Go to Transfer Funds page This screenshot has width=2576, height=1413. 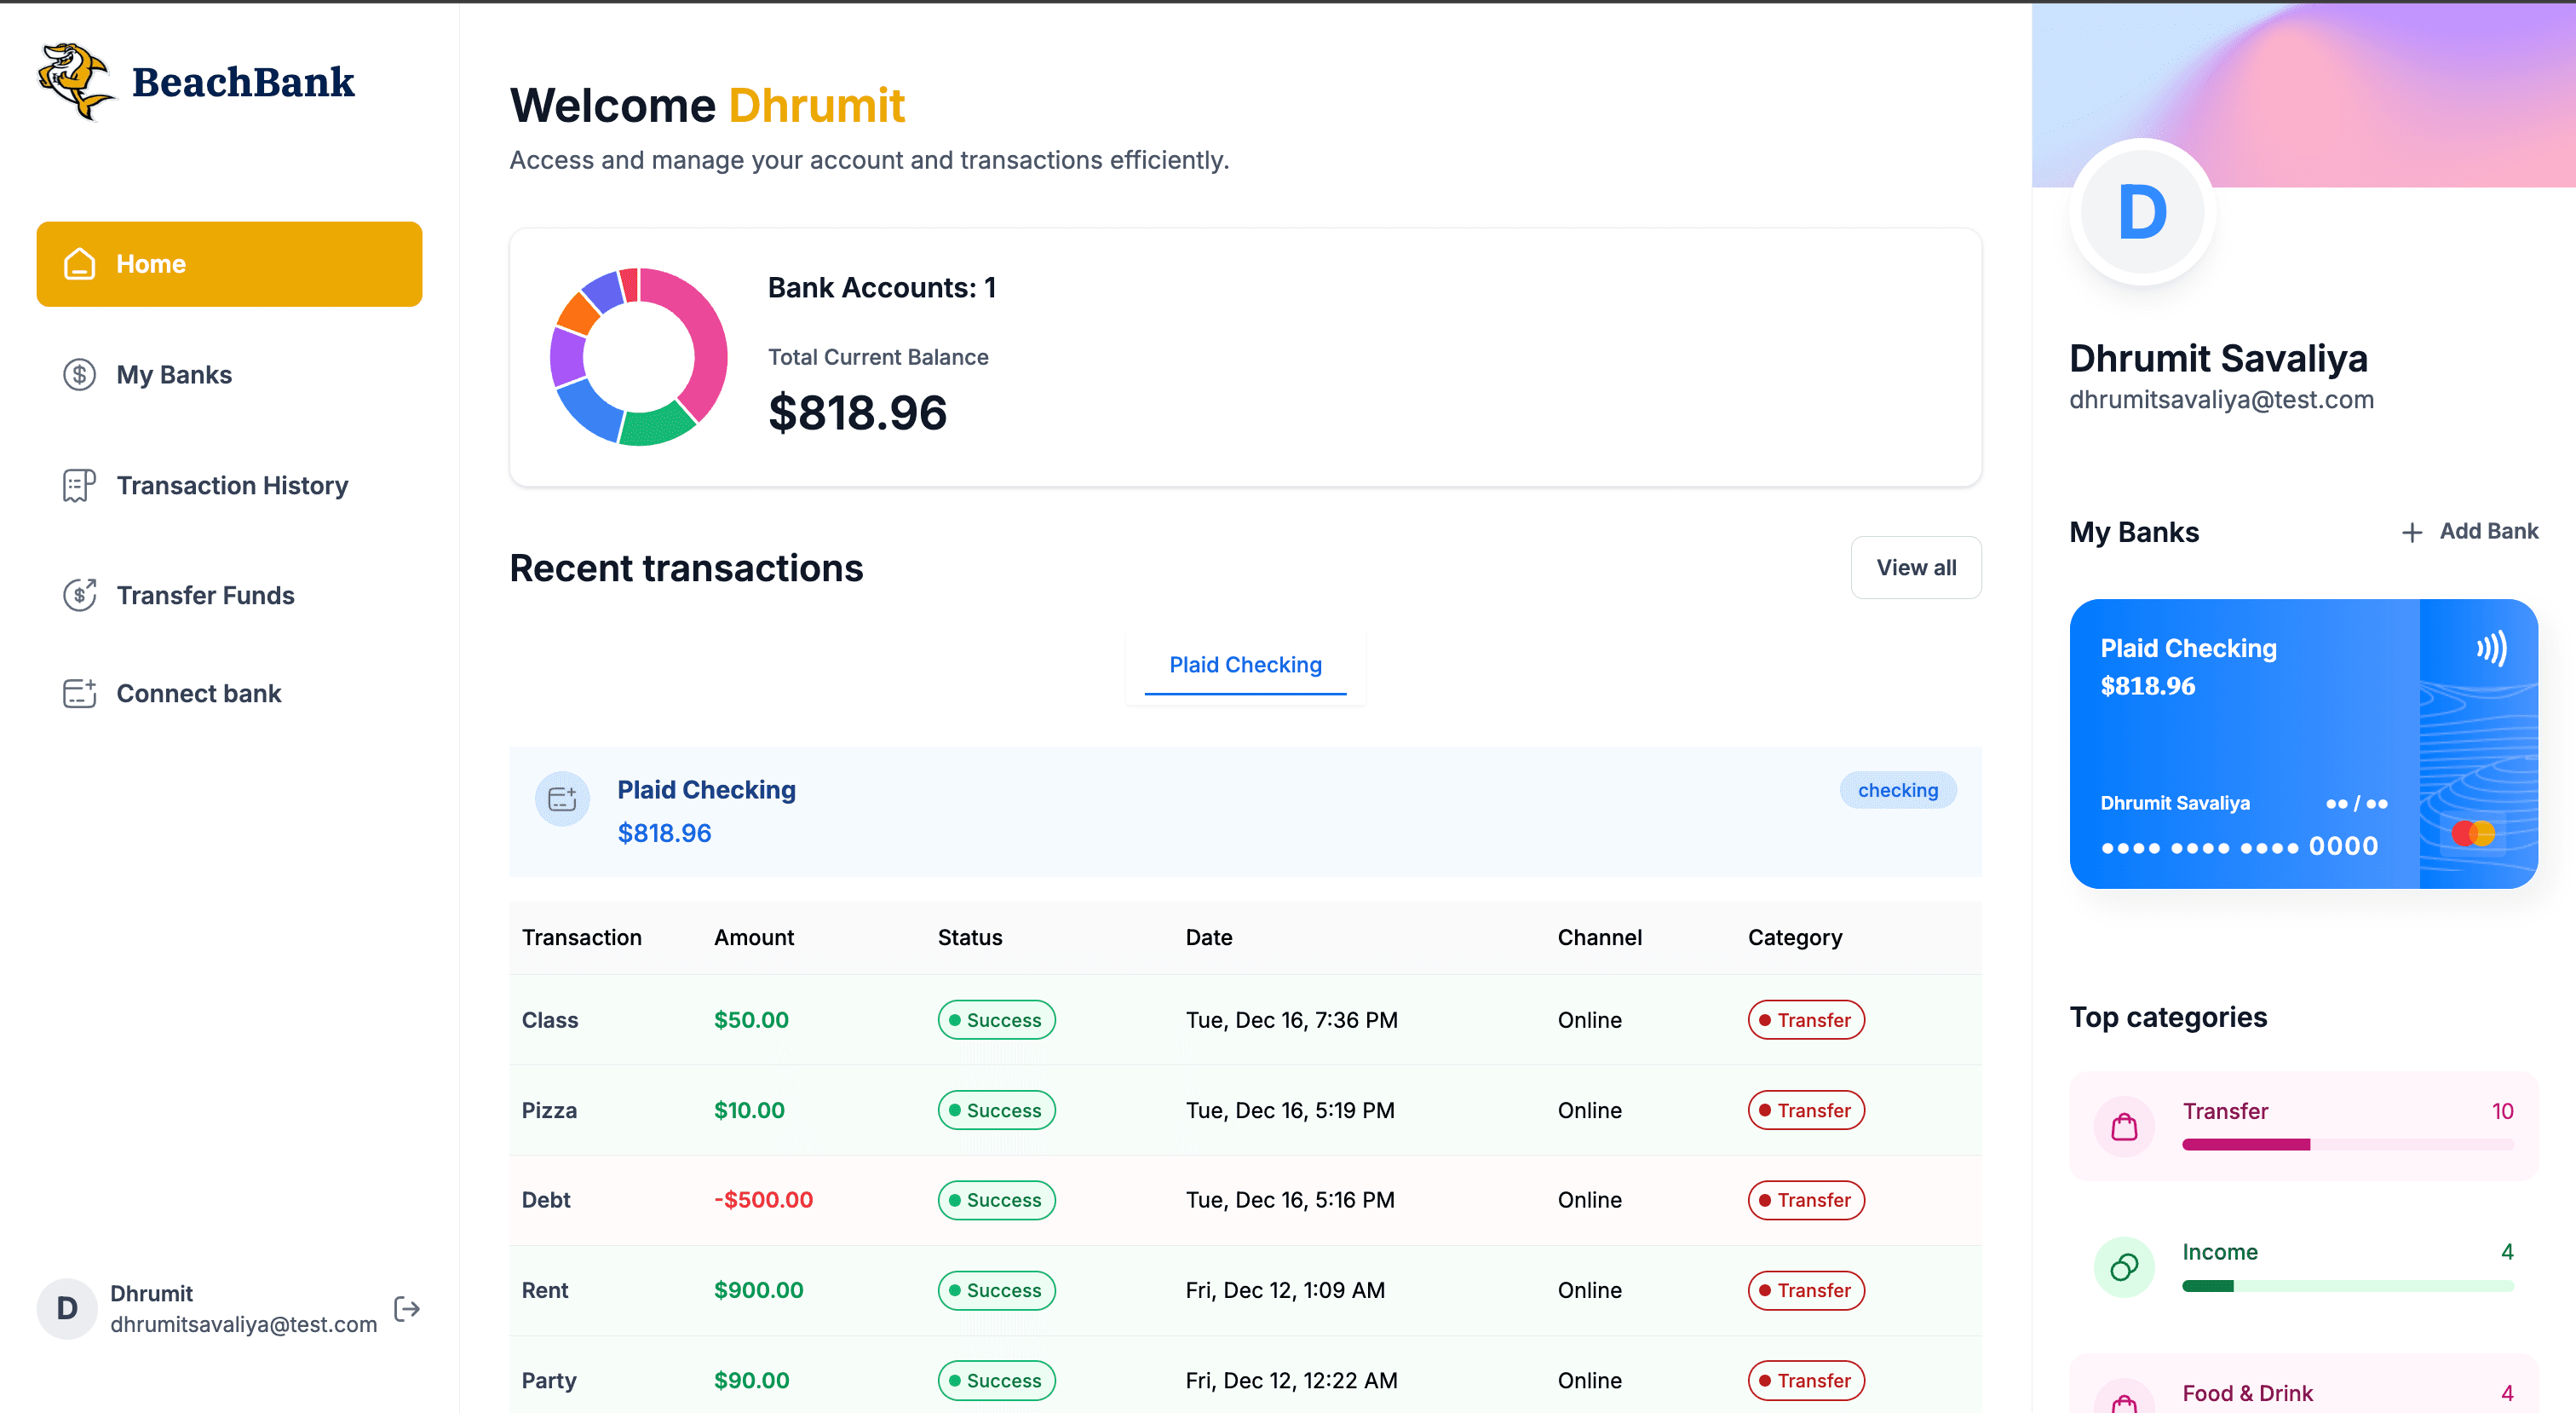(x=205, y=596)
